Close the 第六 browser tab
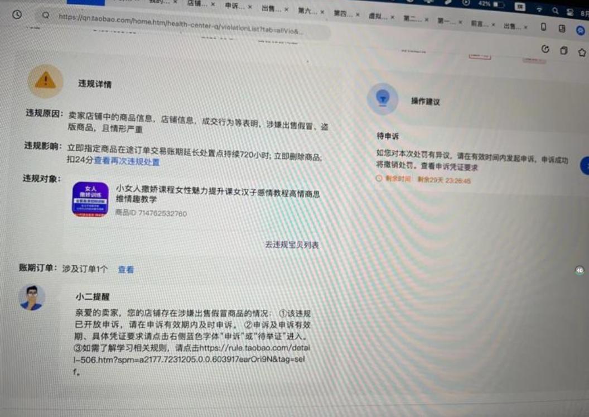 pos(322,12)
